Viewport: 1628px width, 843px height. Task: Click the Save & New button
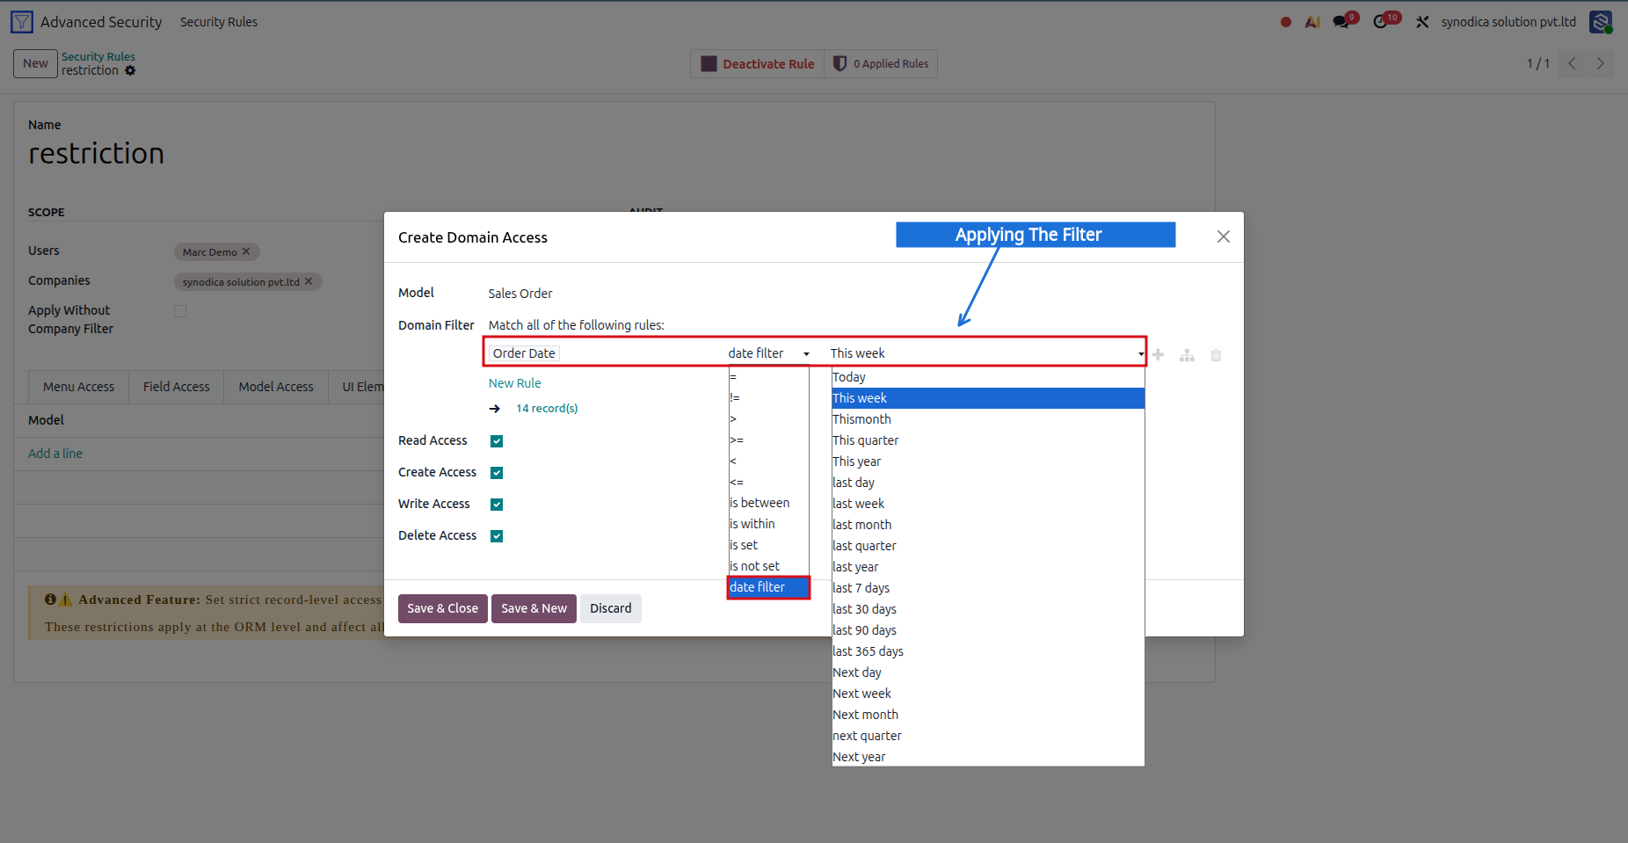point(534,608)
